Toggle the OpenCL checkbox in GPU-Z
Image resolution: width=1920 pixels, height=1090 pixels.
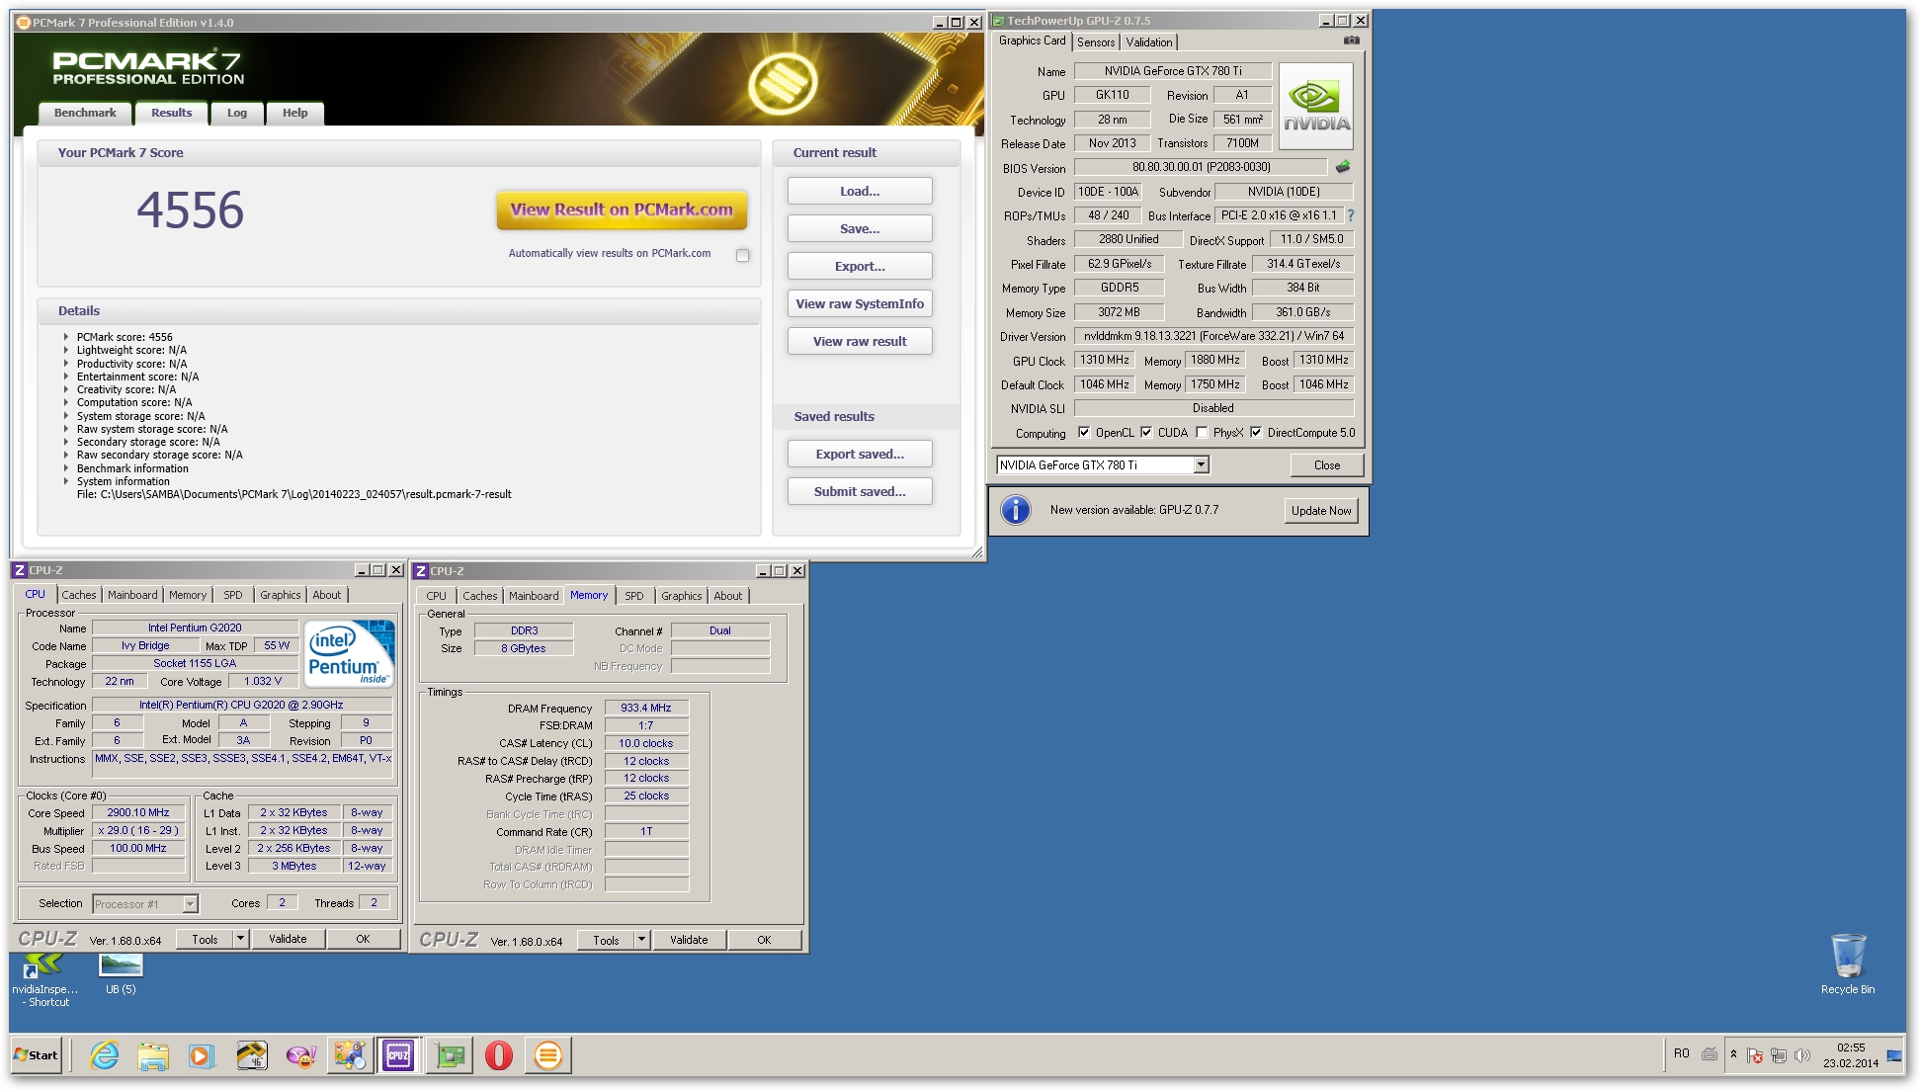tap(1084, 432)
